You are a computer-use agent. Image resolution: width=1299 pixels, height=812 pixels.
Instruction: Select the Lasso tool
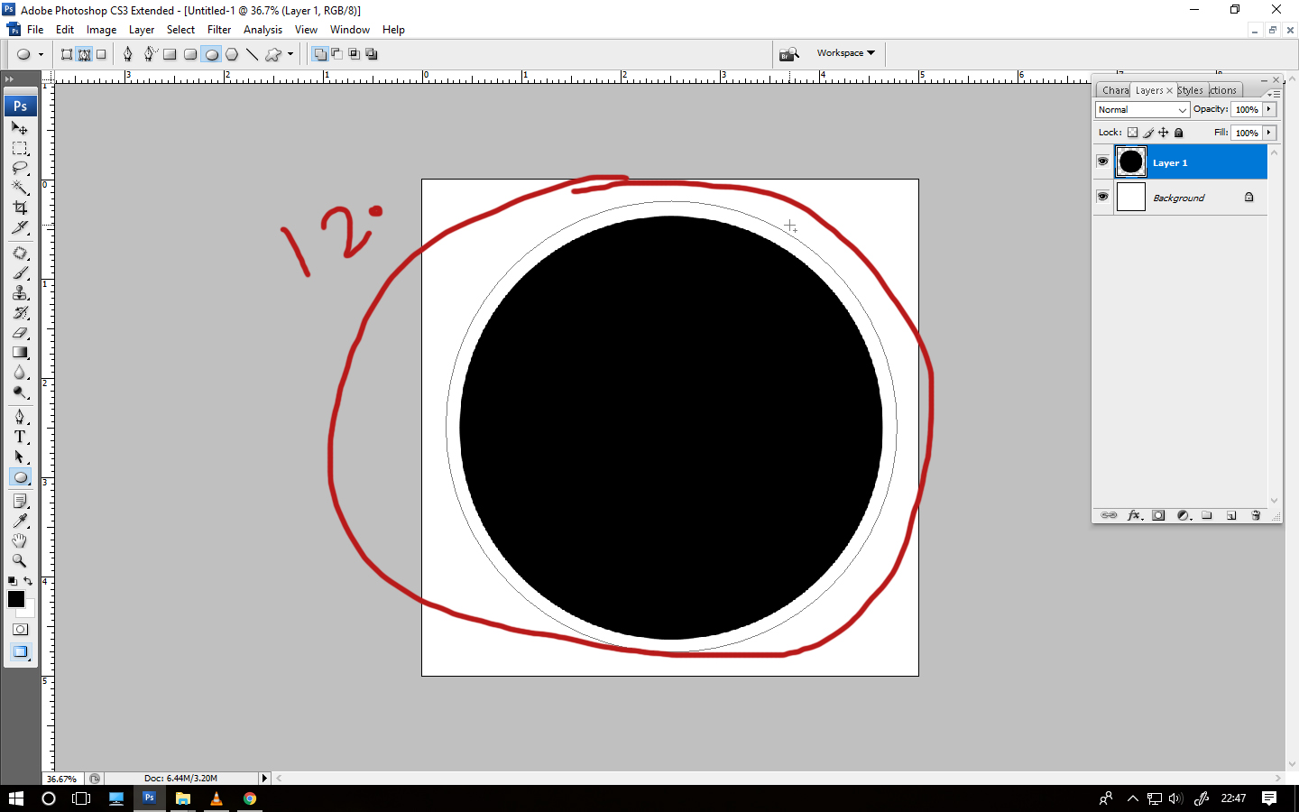tap(20, 168)
